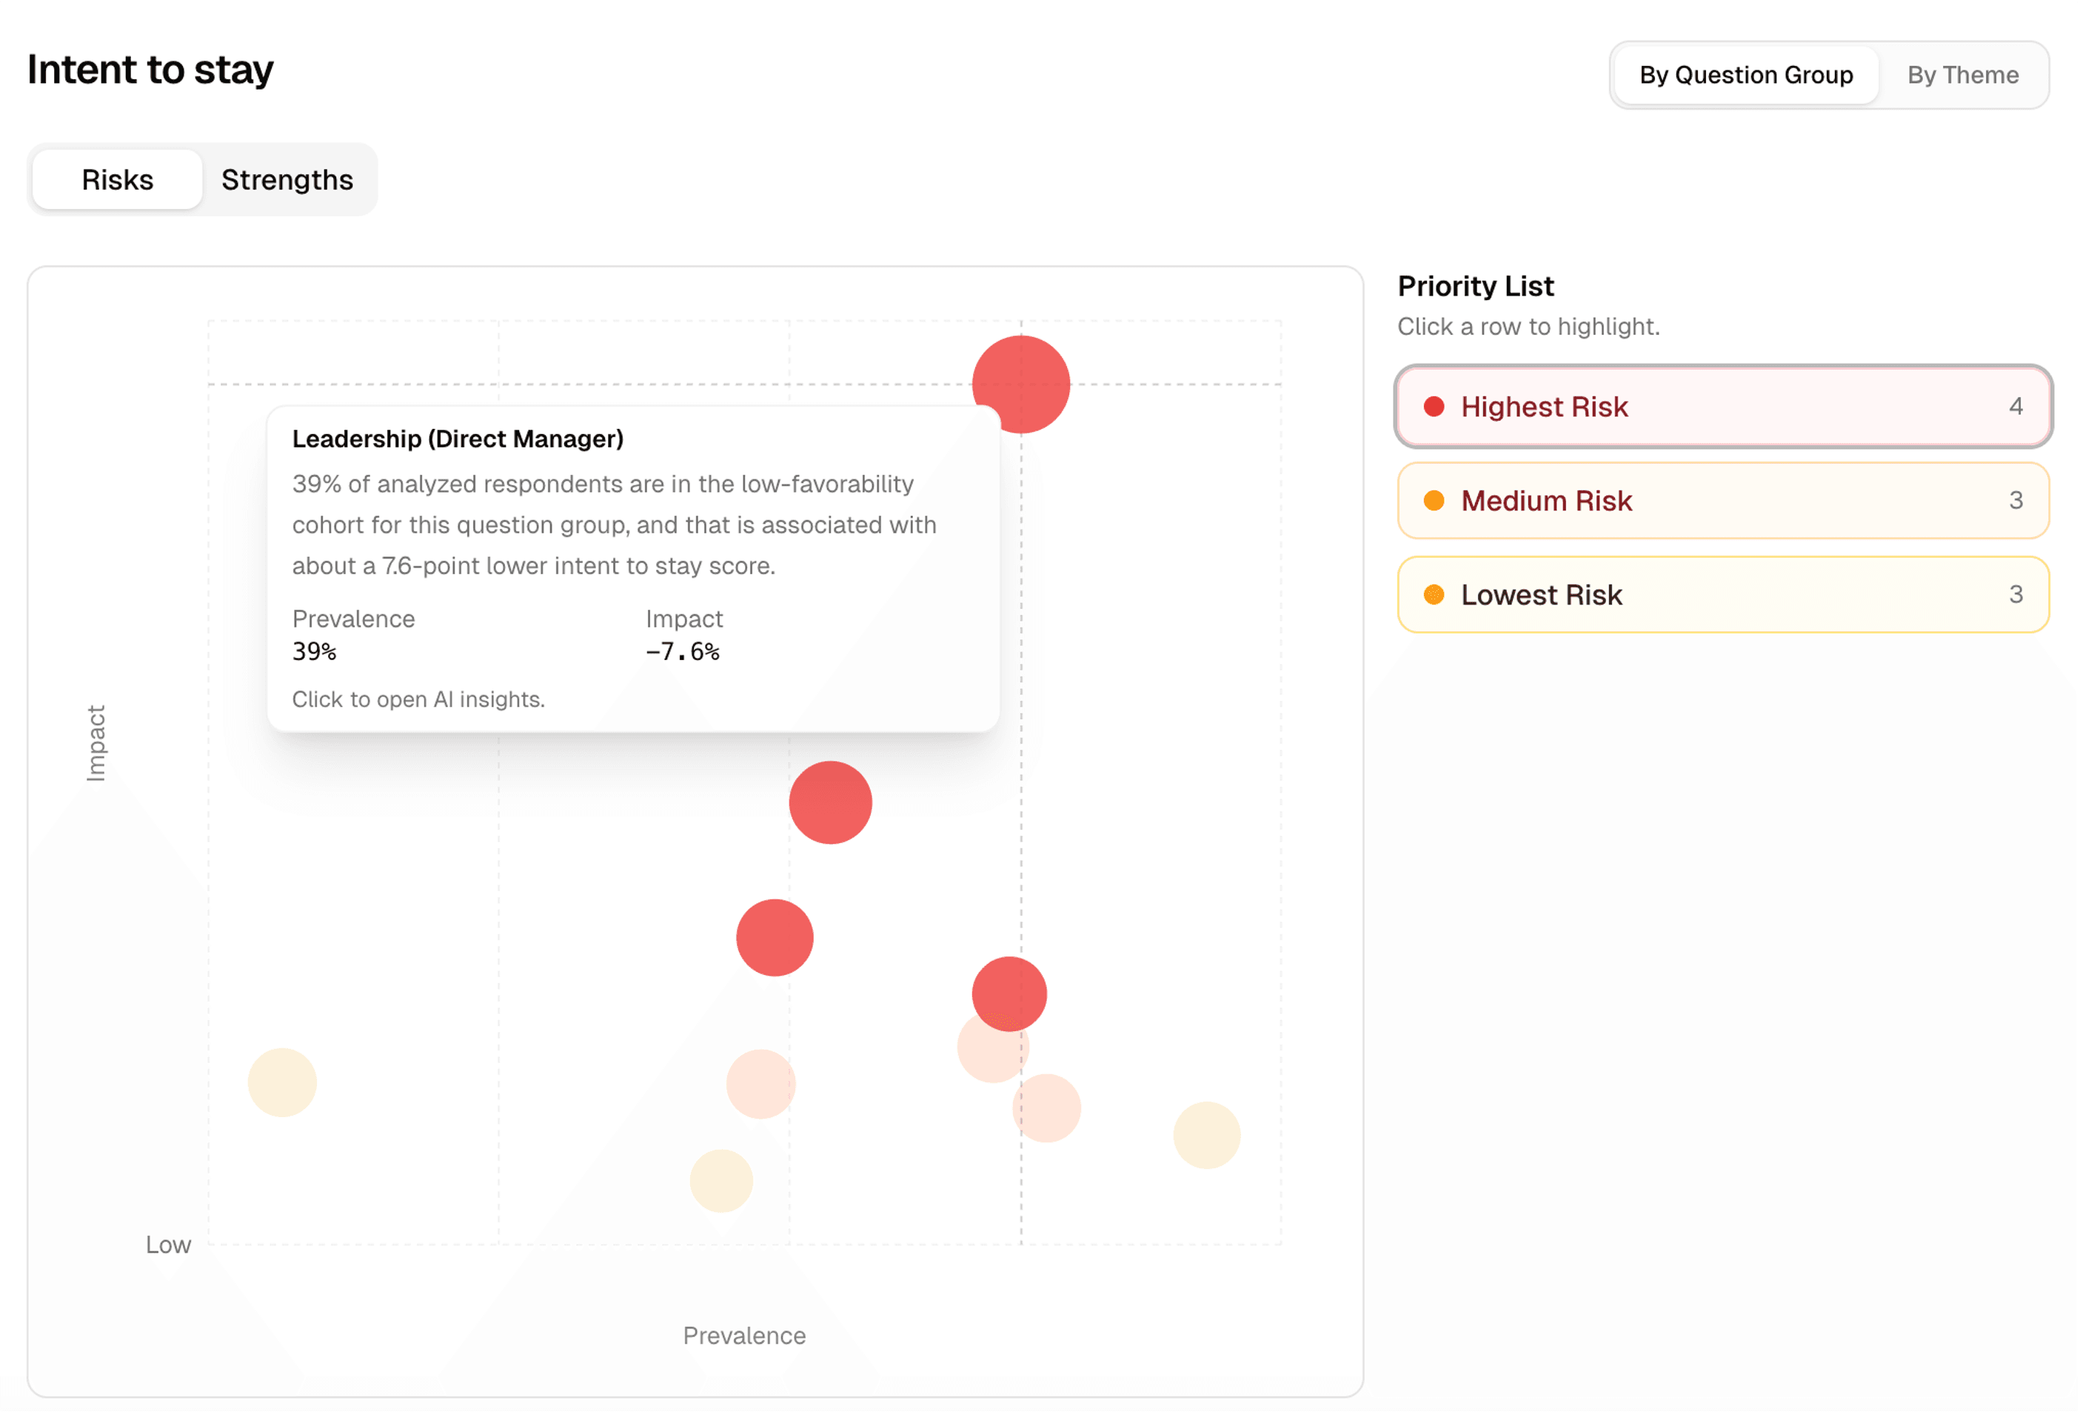Switch to the Strengths tab

(x=287, y=180)
